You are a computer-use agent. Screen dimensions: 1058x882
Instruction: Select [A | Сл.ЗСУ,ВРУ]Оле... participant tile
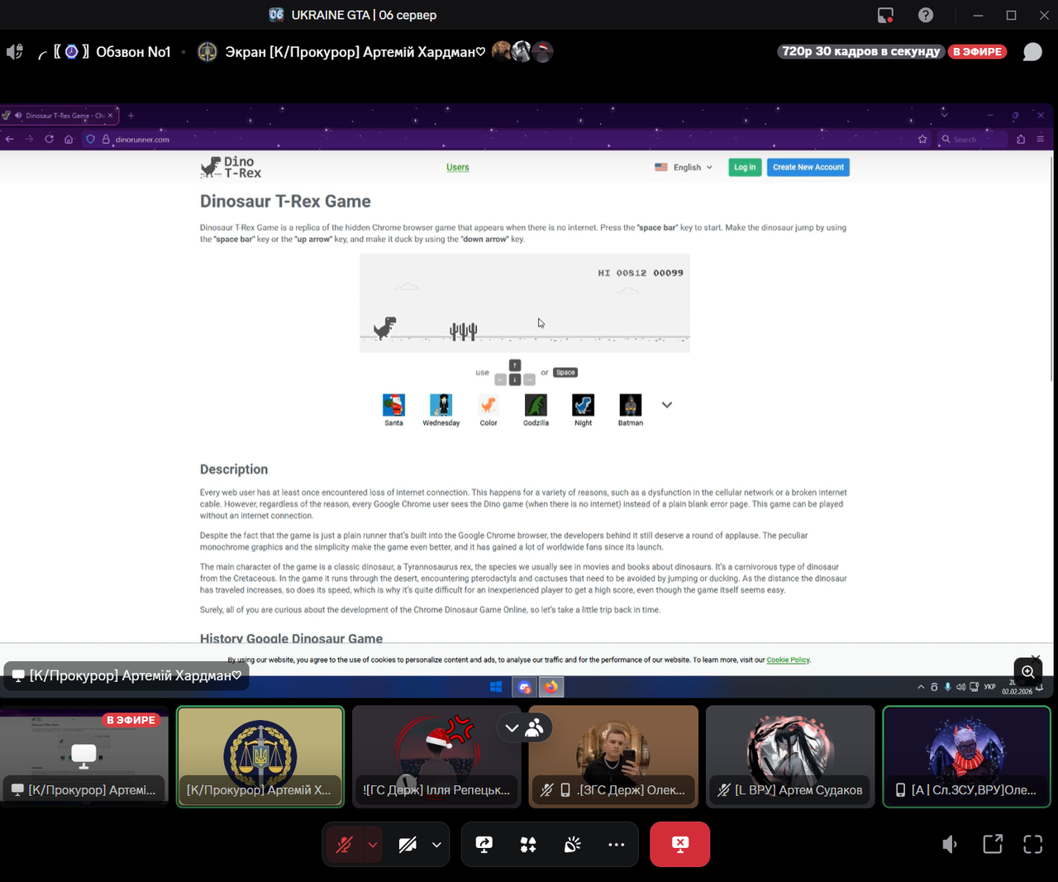click(x=966, y=756)
